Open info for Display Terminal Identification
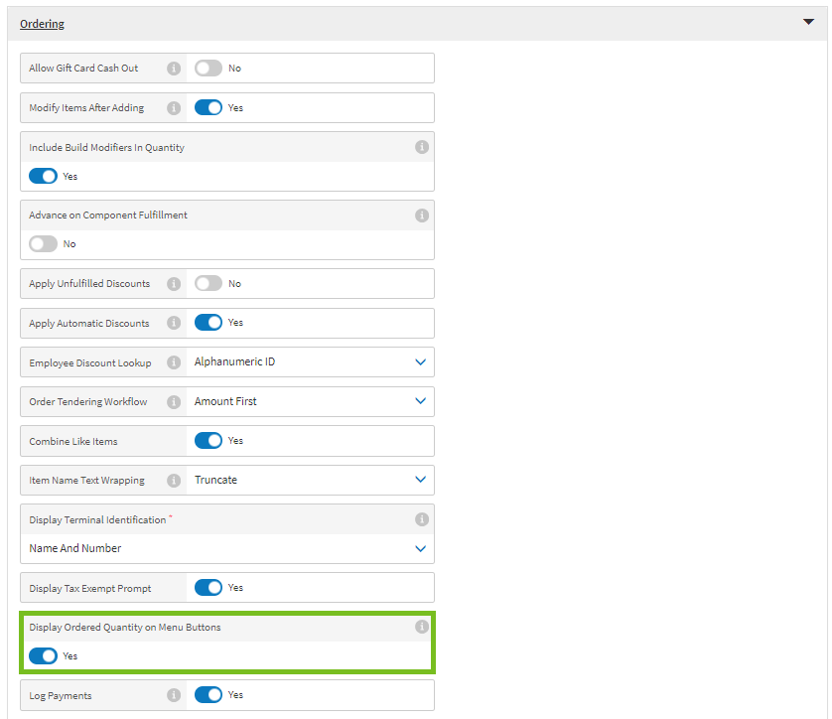The image size is (832, 719). point(421,518)
